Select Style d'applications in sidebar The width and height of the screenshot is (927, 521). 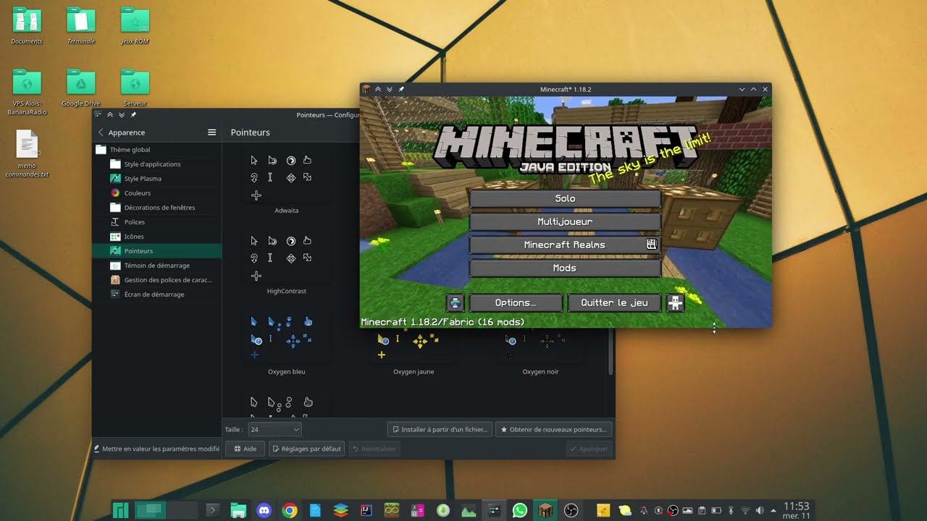(156, 164)
